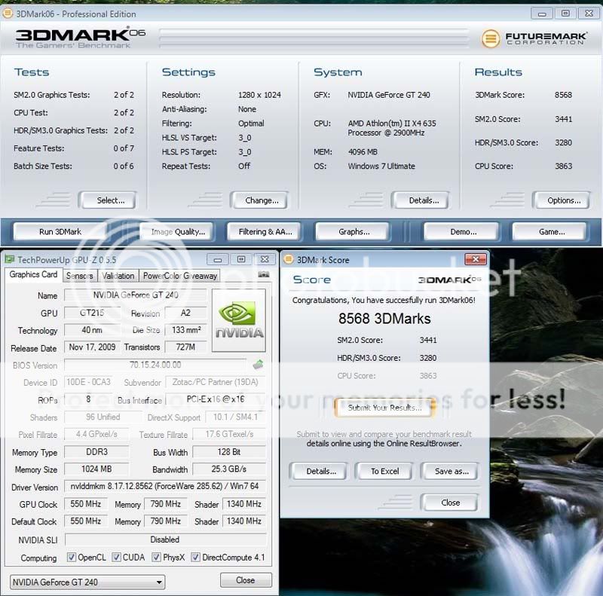Toggle the CUDA checkbox
The image size is (603, 596).
click(x=117, y=557)
